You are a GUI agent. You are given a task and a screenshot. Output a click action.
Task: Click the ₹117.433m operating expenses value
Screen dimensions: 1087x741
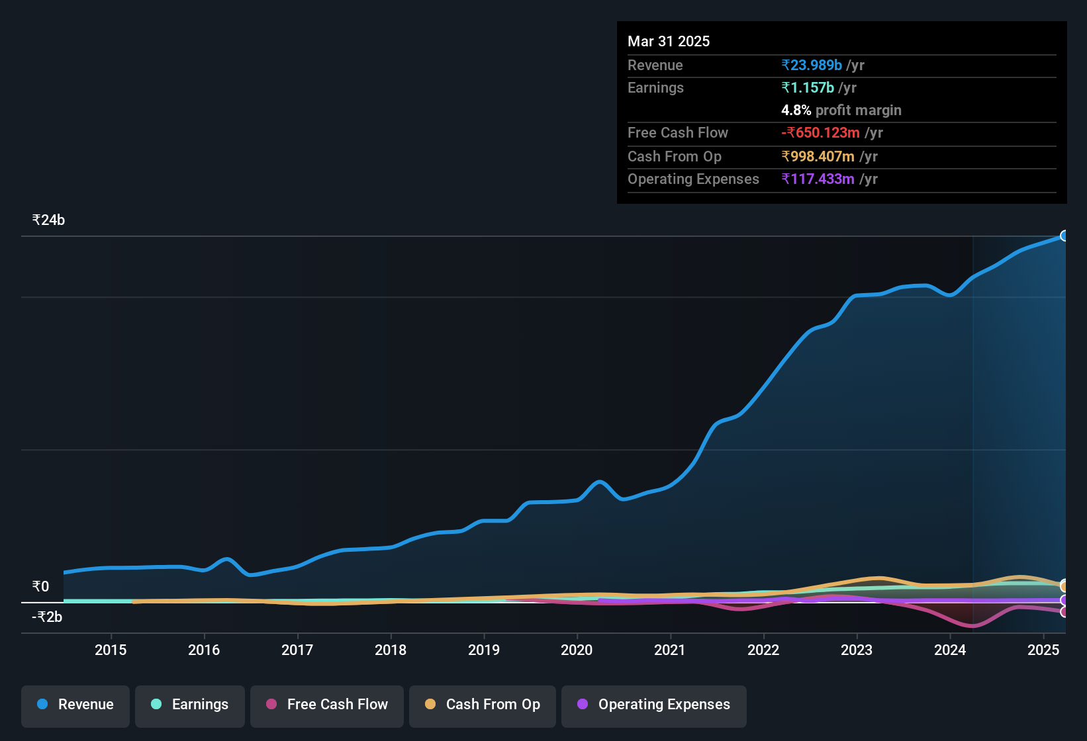[818, 179]
